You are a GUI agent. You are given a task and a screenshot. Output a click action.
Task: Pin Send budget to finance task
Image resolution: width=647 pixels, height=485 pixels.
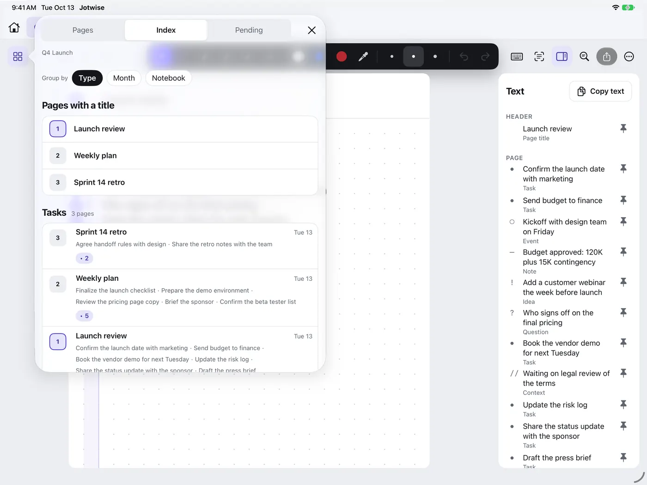click(623, 200)
